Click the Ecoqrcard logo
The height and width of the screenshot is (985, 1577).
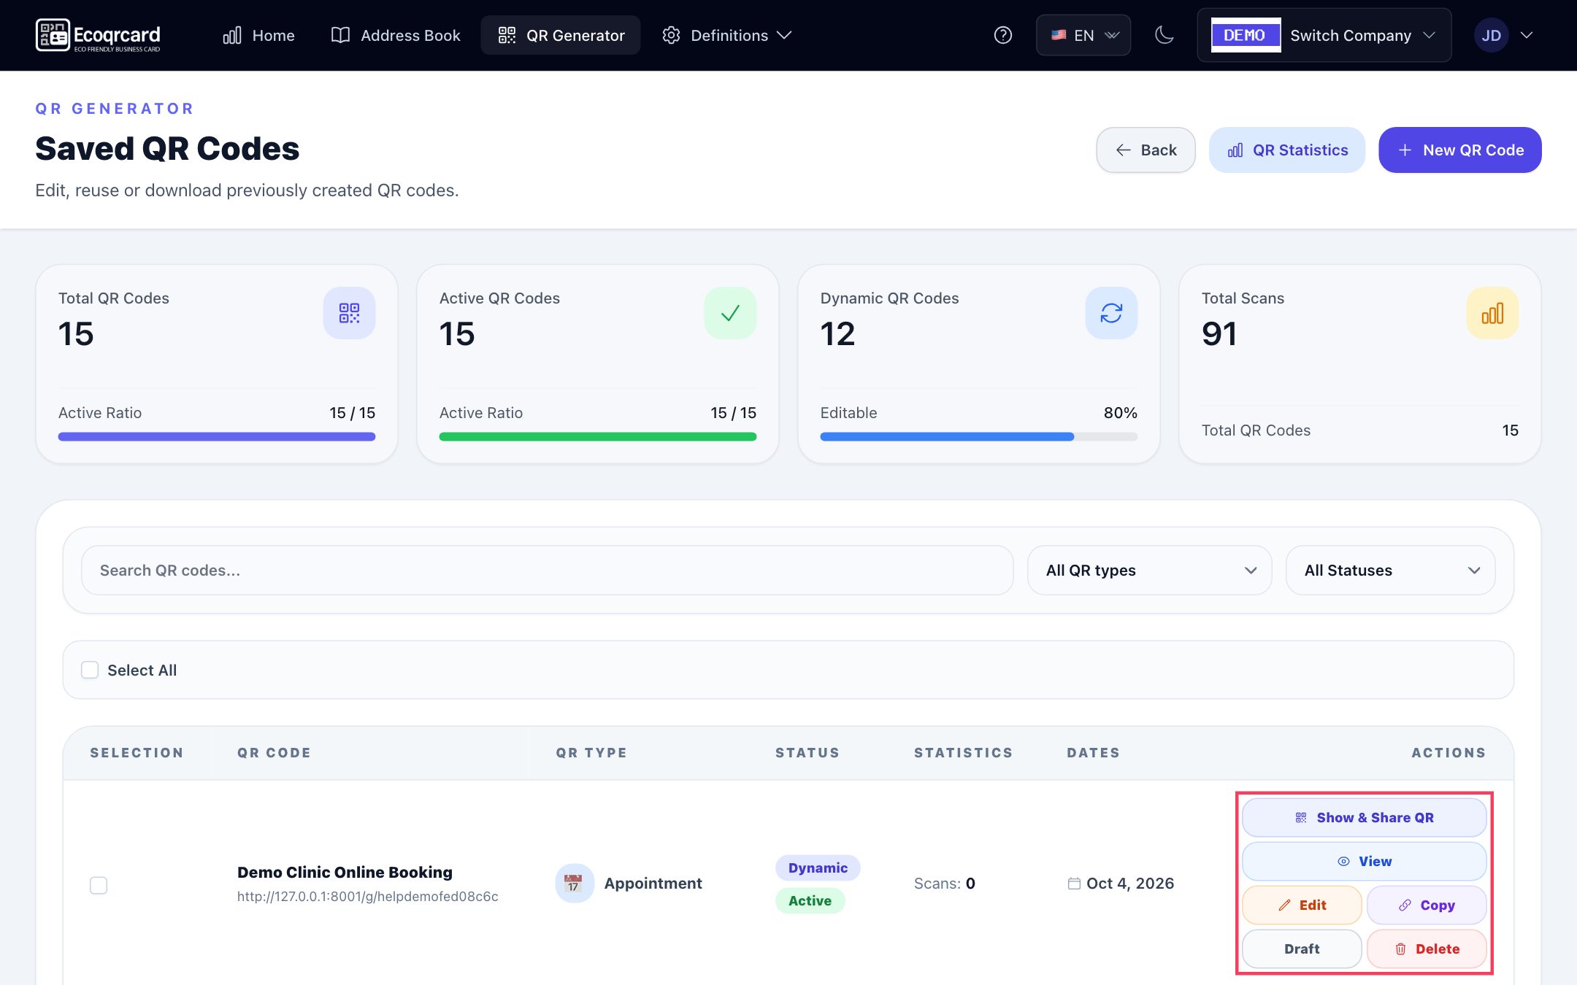98,35
